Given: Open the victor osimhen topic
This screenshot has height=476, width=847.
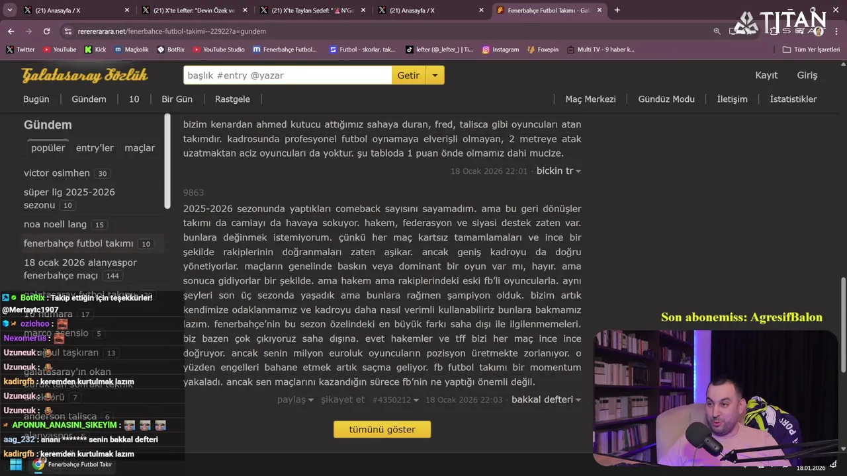Looking at the screenshot, I should tap(57, 173).
